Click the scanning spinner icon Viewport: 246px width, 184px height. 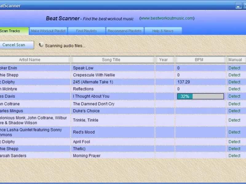point(41,45)
